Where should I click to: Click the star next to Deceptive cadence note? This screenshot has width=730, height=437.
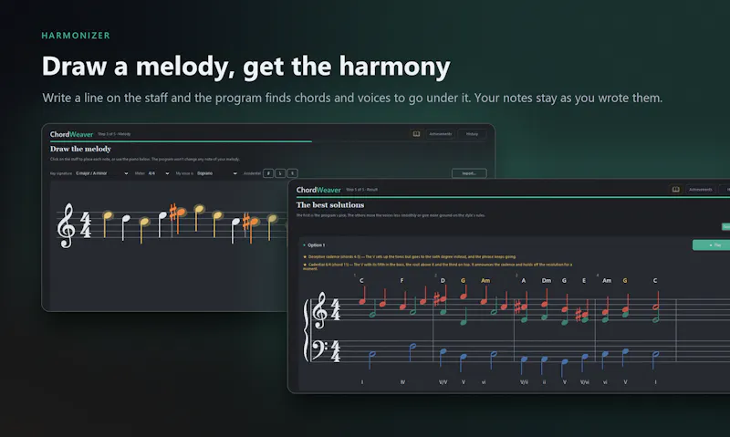(305, 257)
